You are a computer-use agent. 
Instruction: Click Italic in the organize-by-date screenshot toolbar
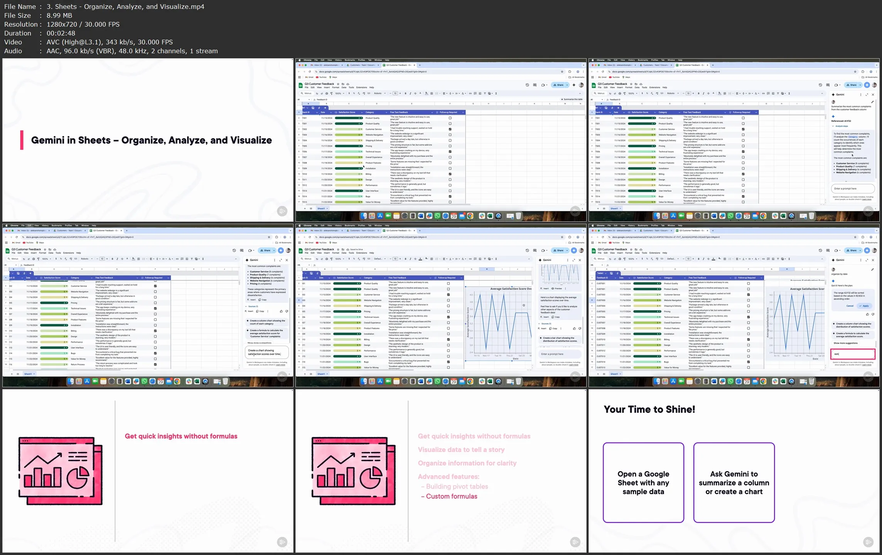click(x=703, y=259)
